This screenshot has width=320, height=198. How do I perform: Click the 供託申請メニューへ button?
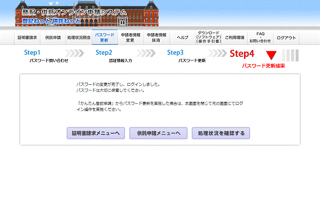coord(158,133)
